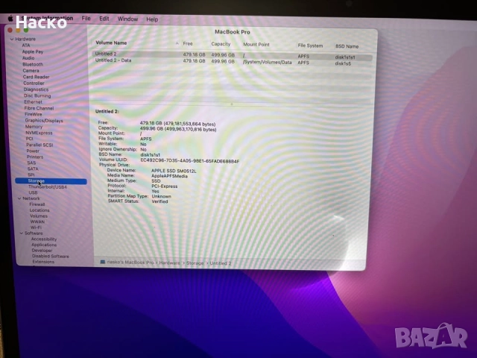This screenshot has height=358, width=477.
Task: Select Camera in the sidebar
Action: point(31,70)
